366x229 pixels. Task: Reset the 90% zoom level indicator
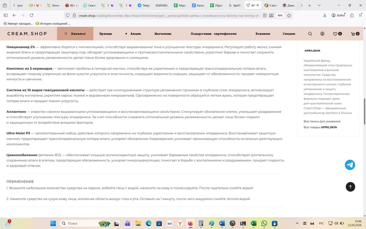pos(280,16)
